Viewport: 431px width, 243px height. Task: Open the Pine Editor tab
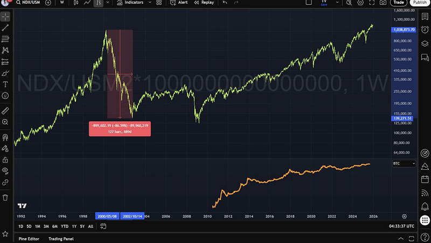(29, 239)
